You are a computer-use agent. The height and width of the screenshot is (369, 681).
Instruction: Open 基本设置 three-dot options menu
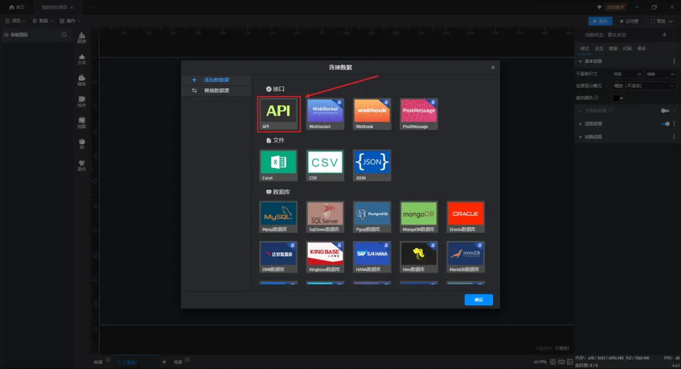click(x=674, y=61)
